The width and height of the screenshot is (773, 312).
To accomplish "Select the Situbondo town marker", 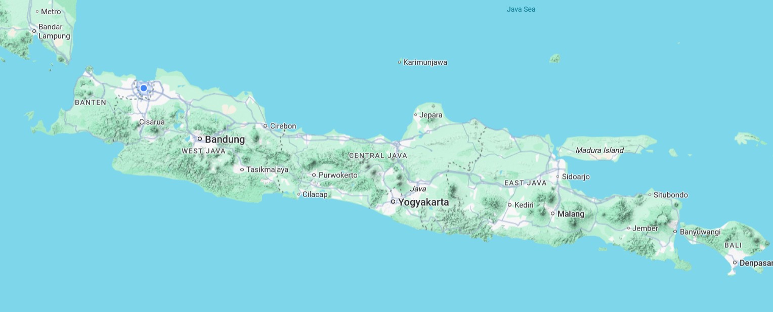I will point(651,194).
